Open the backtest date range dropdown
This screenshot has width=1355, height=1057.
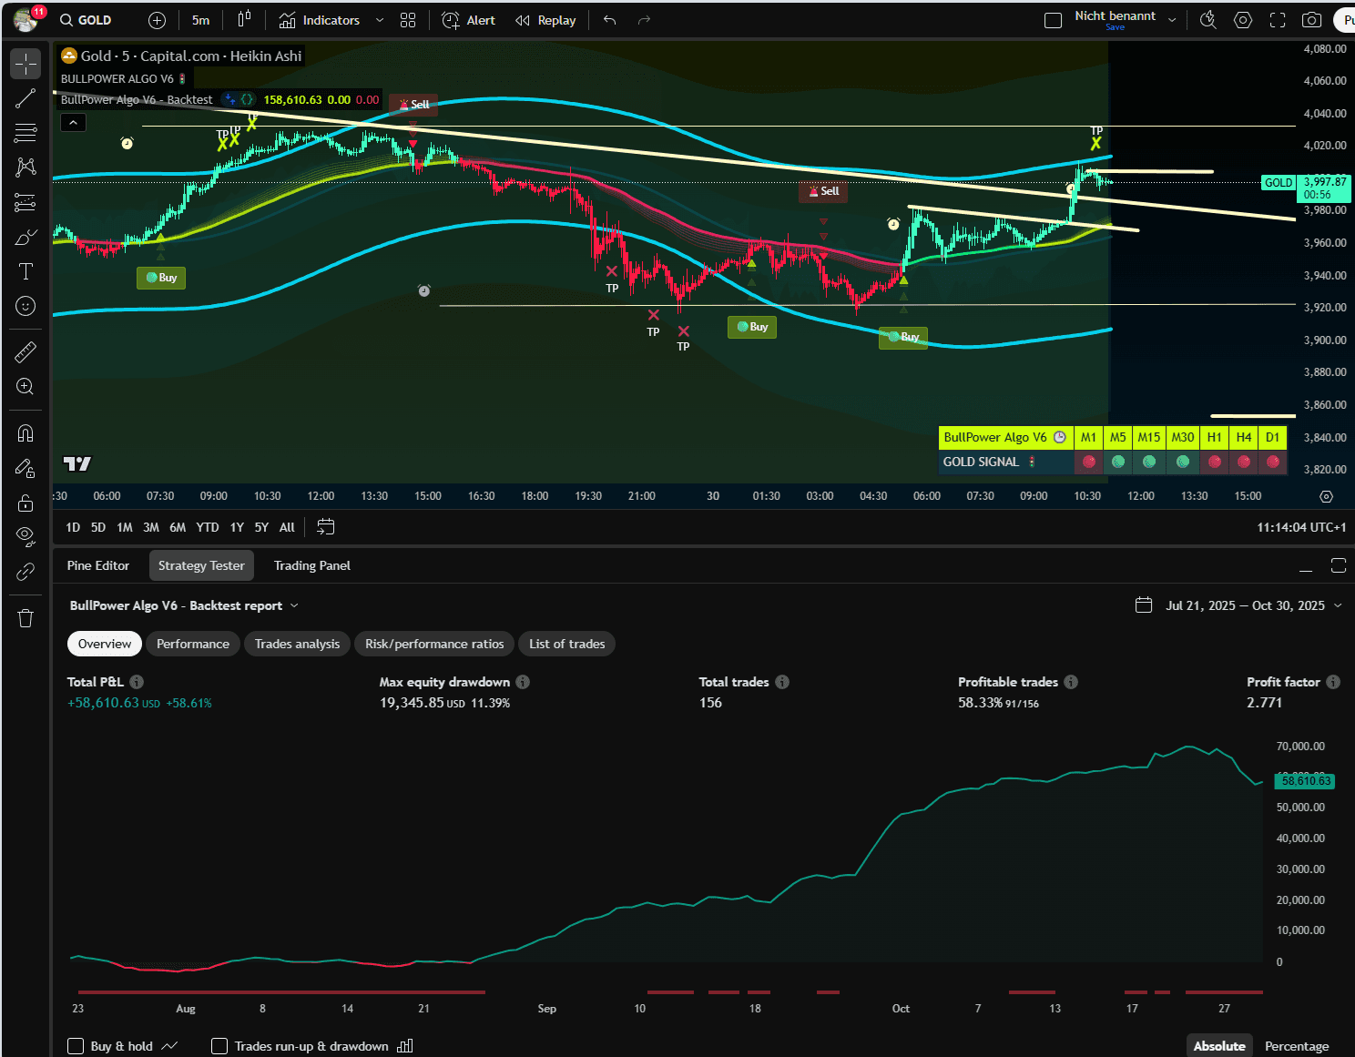[x=1239, y=605]
